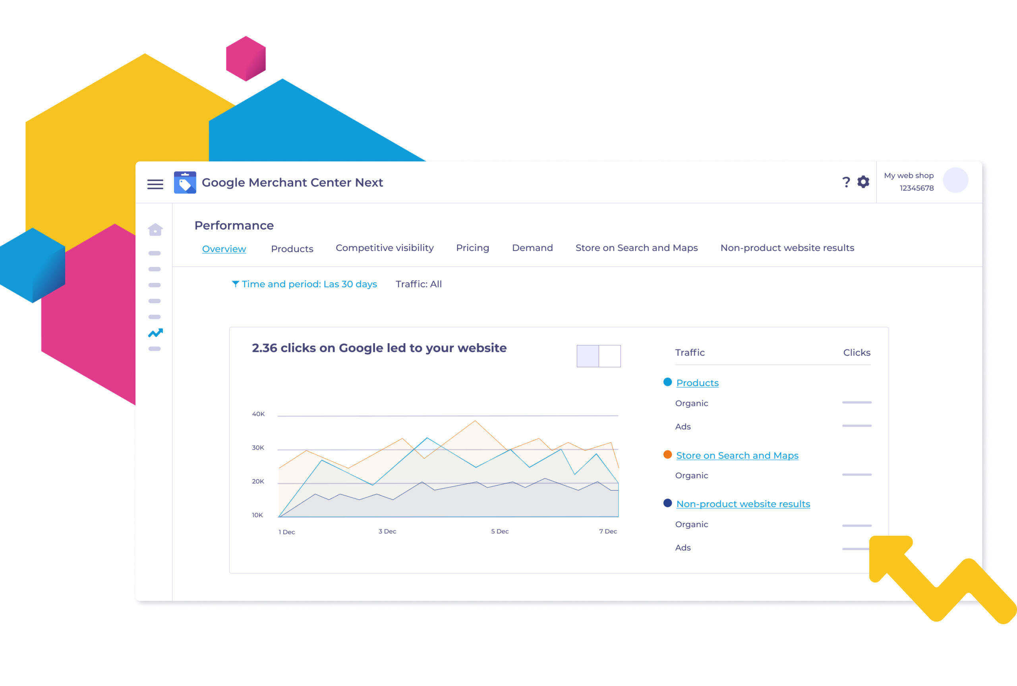Follow Non-product website results link in table
Viewport: 1017px width, 686px height.
click(743, 504)
